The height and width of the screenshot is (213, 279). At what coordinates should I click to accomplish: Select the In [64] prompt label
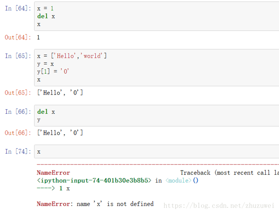coord(17,8)
